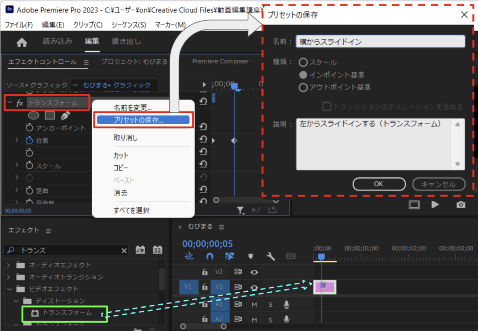Collapse the Transform effect properties
Screen dimensions: 478x331
click(9, 103)
